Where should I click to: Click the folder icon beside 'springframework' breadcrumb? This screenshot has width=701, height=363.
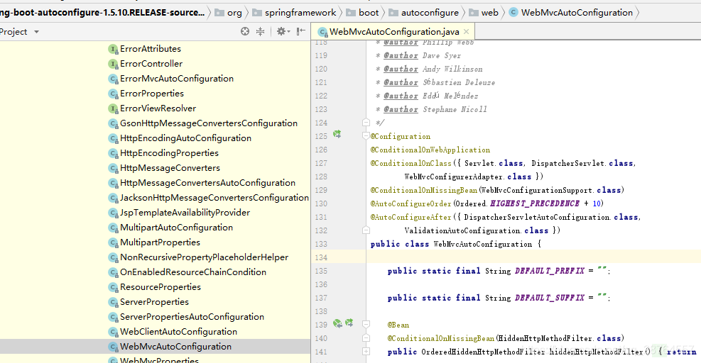pyautogui.click(x=257, y=13)
